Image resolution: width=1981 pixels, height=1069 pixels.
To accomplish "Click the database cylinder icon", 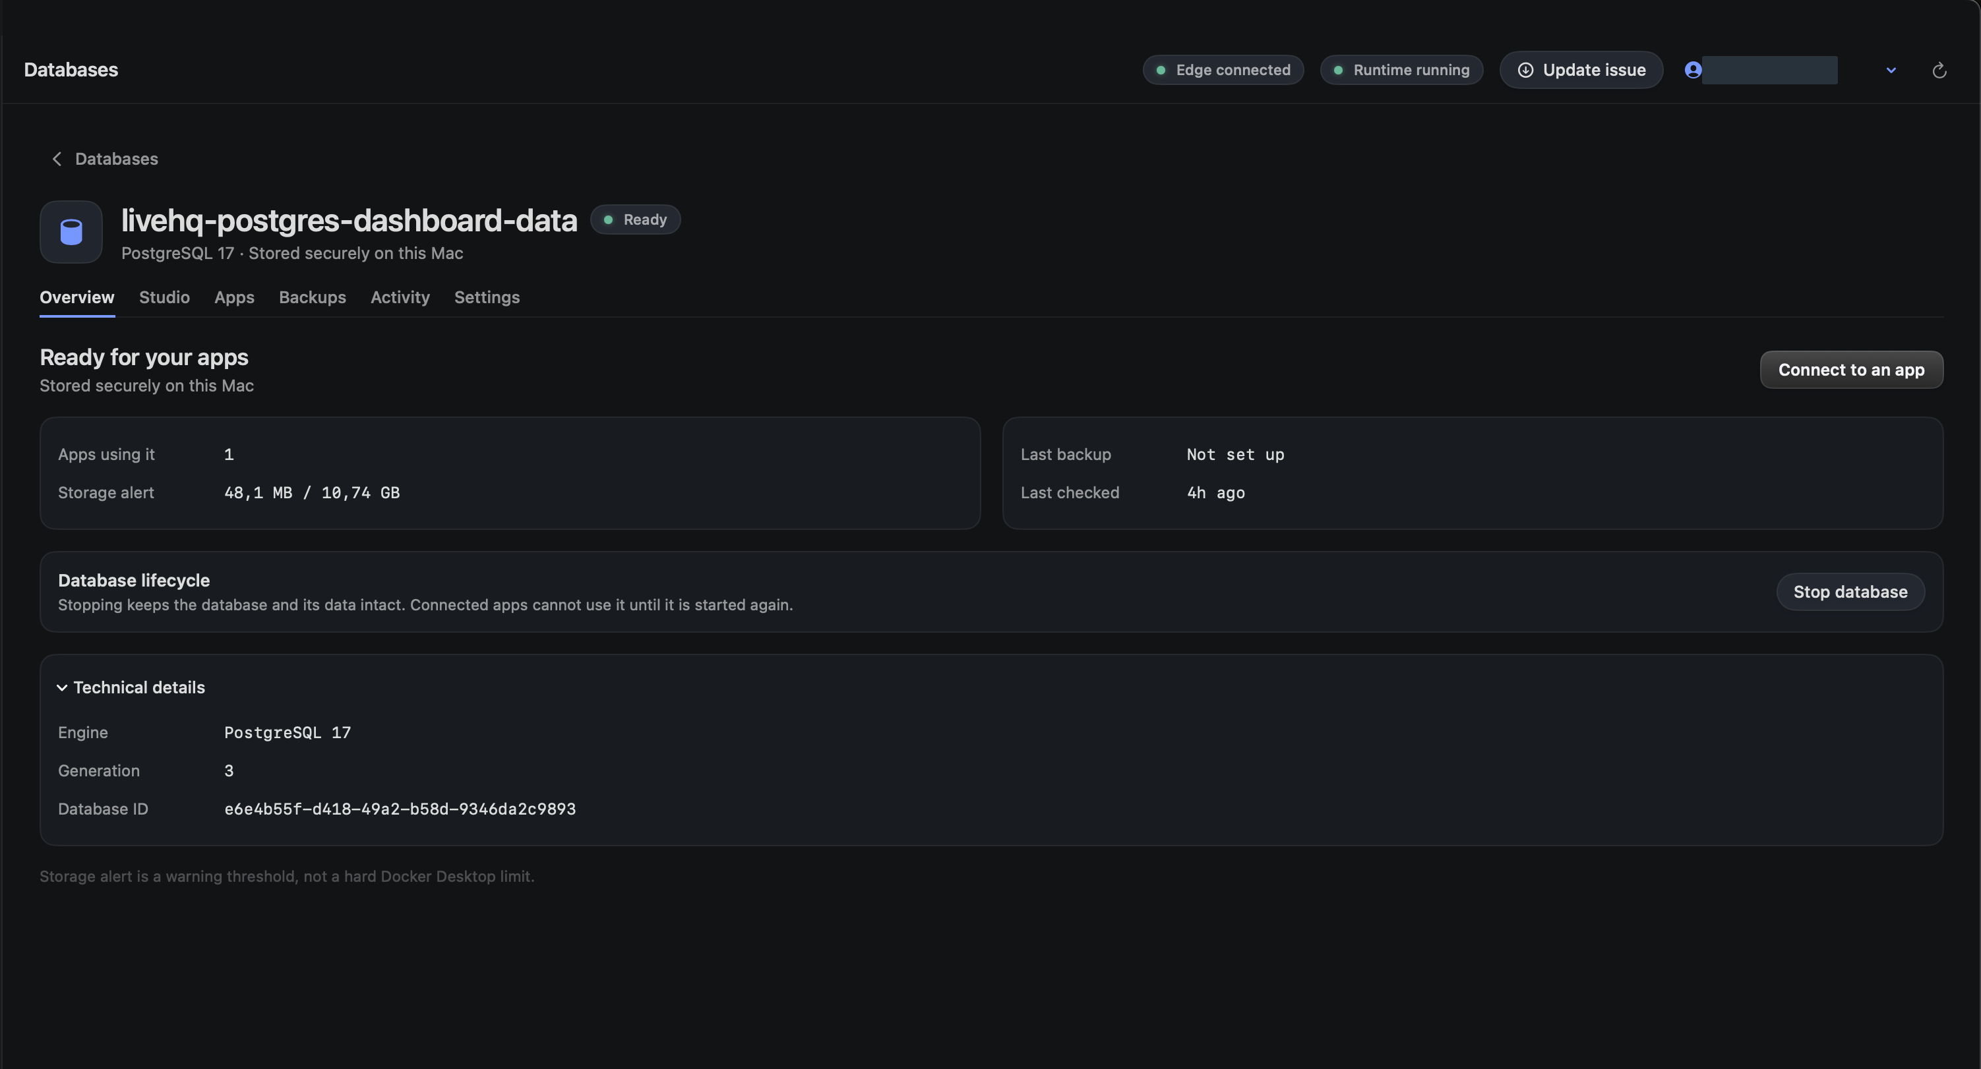I will pos(71,232).
